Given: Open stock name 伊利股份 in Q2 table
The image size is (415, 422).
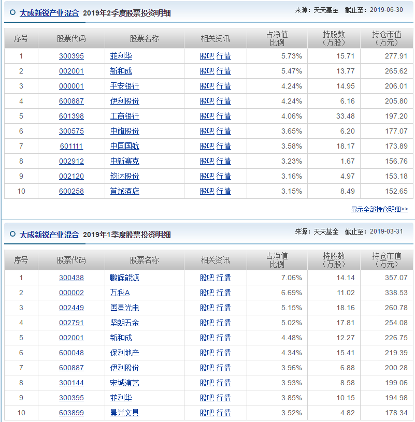Looking at the screenshot, I should [125, 101].
